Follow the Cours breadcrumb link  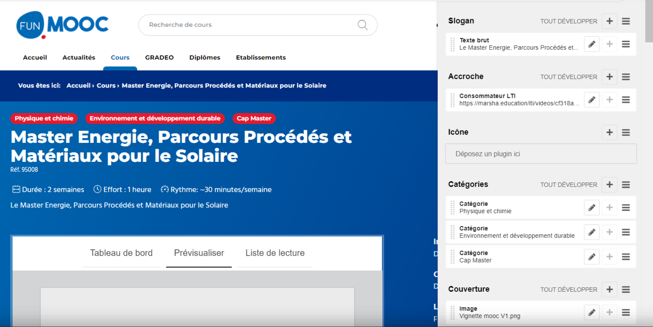point(106,85)
